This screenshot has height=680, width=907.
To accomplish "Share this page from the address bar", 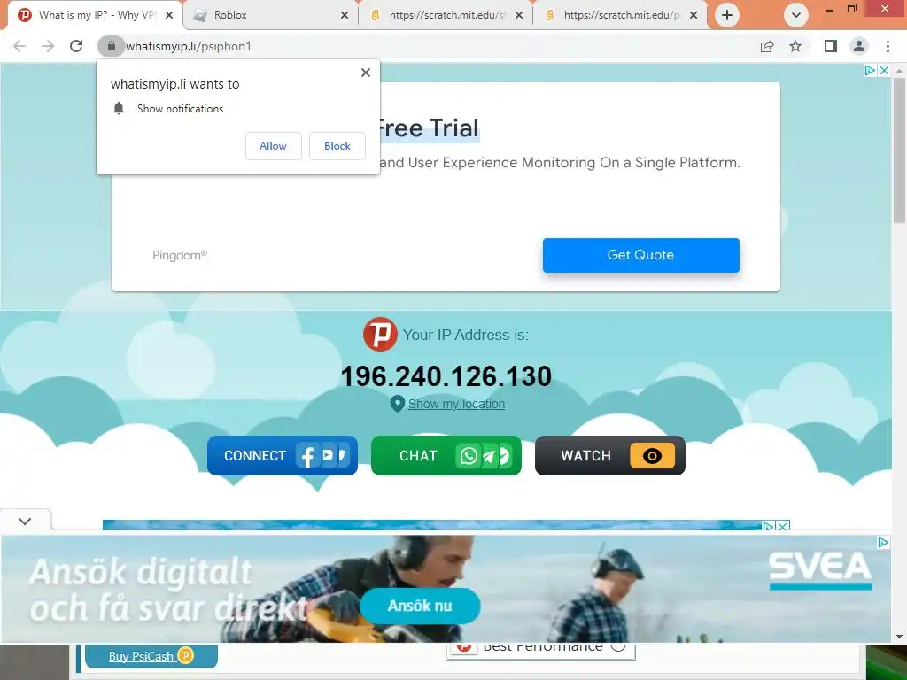I will click(767, 46).
